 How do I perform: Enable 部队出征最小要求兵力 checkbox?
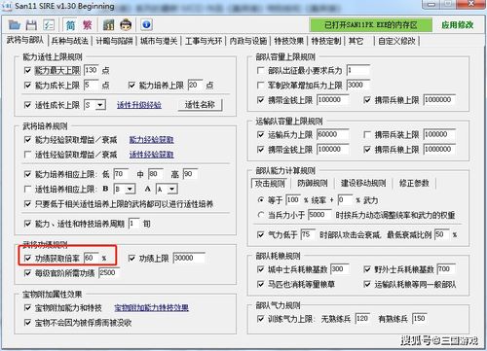(260, 70)
